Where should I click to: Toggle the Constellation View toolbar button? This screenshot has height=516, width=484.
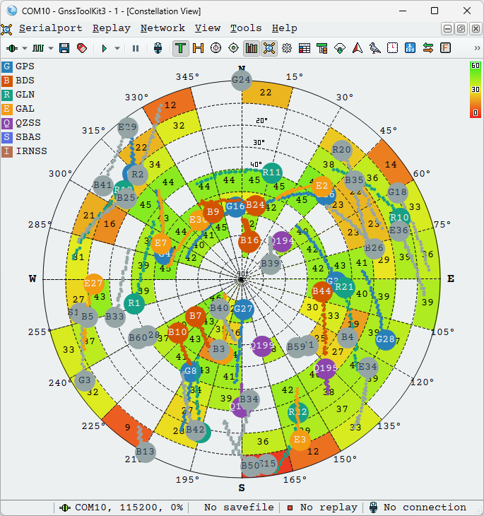point(268,48)
